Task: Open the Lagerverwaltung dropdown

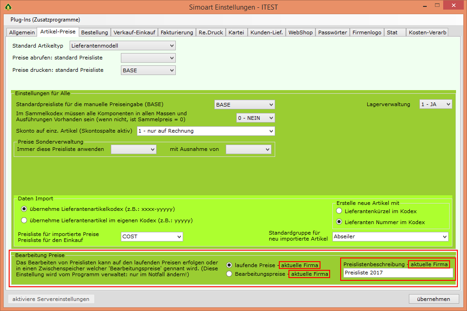Action: point(435,104)
